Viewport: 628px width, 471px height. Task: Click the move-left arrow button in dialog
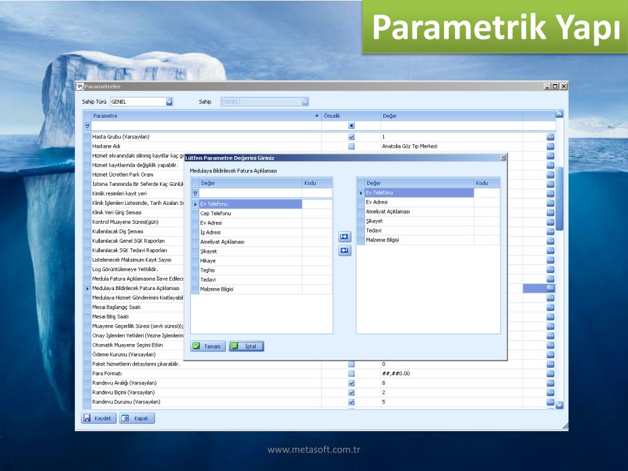click(345, 251)
